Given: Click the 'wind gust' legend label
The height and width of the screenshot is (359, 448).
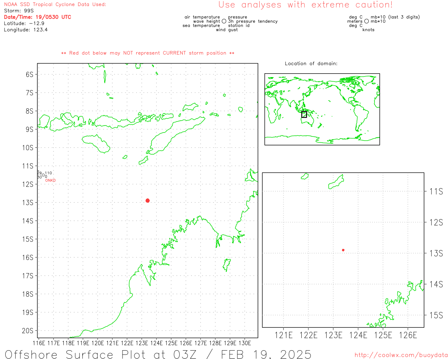Looking at the screenshot, I should pyautogui.click(x=227, y=30).
